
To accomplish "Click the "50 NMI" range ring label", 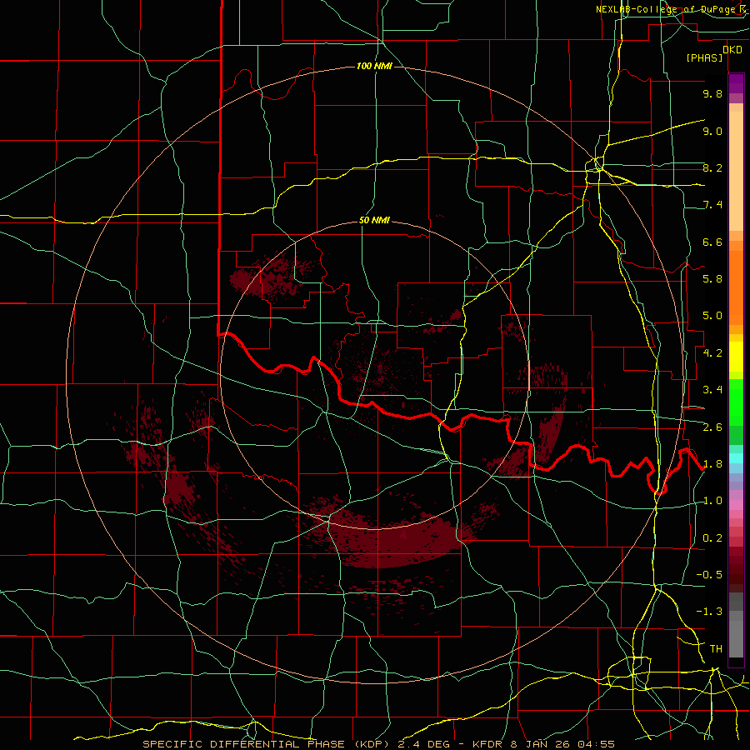I will 374,221.
